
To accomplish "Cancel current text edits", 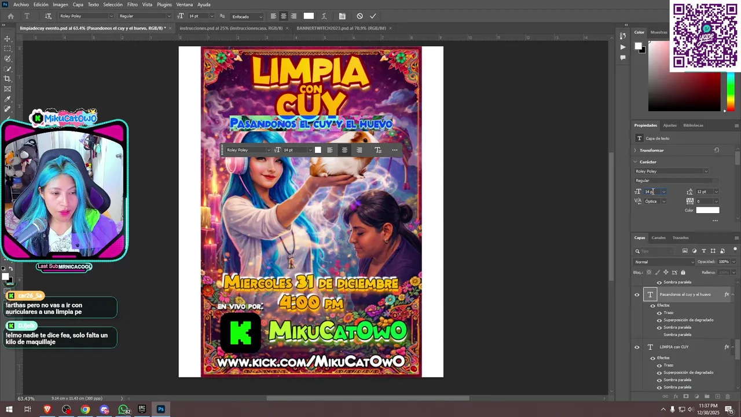I will pyautogui.click(x=360, y=16).
